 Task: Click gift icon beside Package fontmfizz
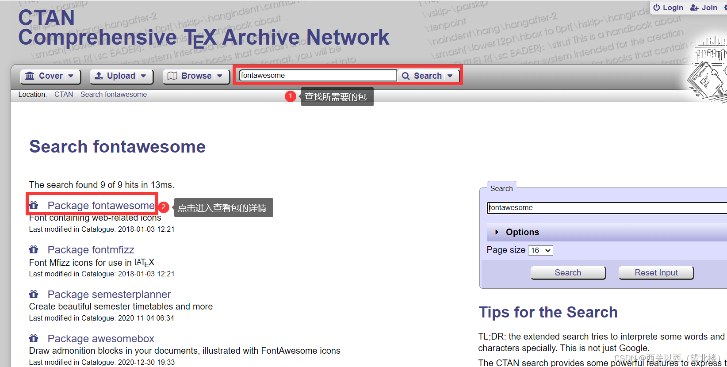(x=34, y=249)
